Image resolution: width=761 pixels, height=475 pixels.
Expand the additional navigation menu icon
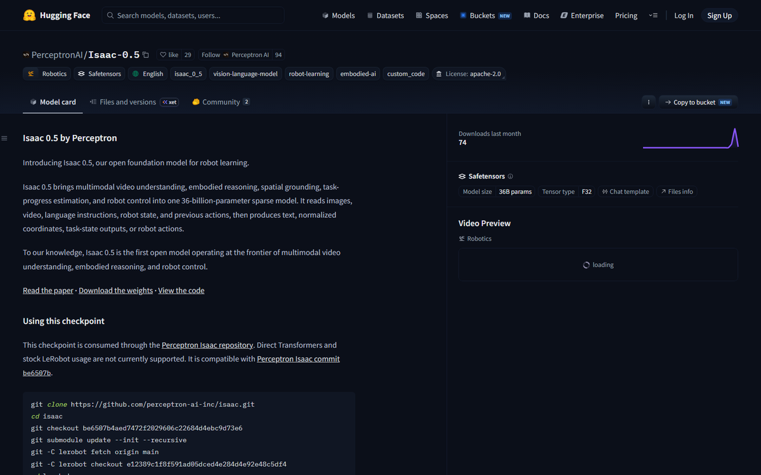pyautogui.click(x=653, y=15)
